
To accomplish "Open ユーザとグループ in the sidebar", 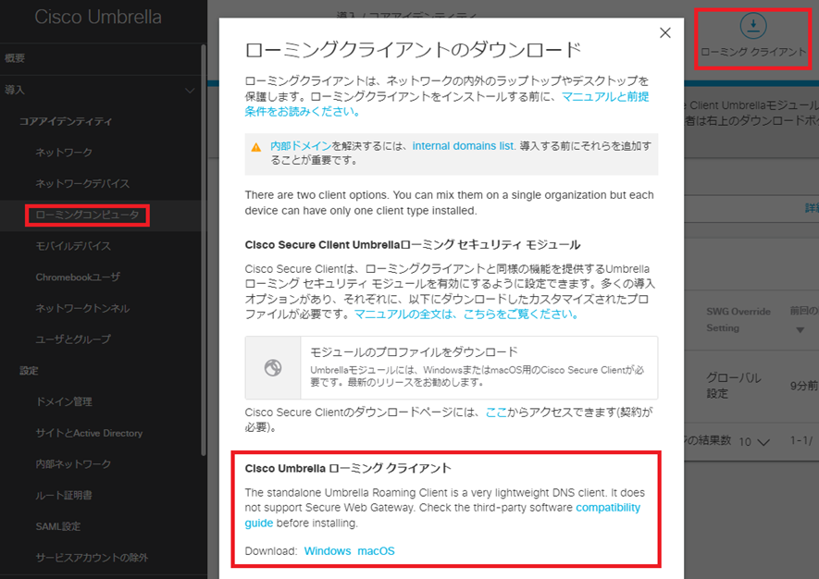I will pyautogui.click(x=73, y=339).
